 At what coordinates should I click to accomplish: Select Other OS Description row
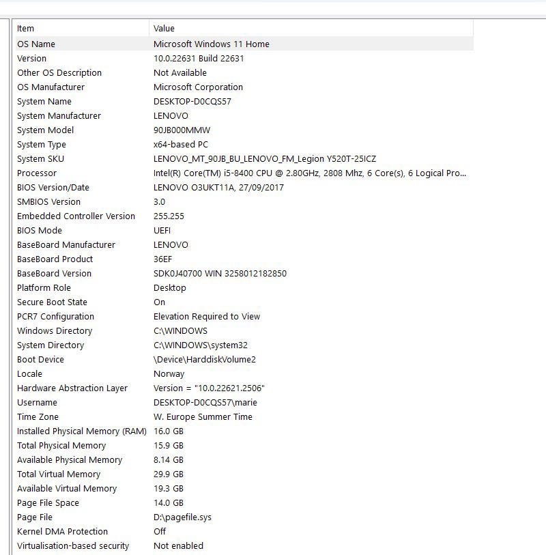coord(244,72)
